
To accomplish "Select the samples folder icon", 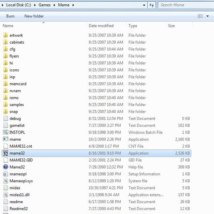I will click(x=6, y=104).
